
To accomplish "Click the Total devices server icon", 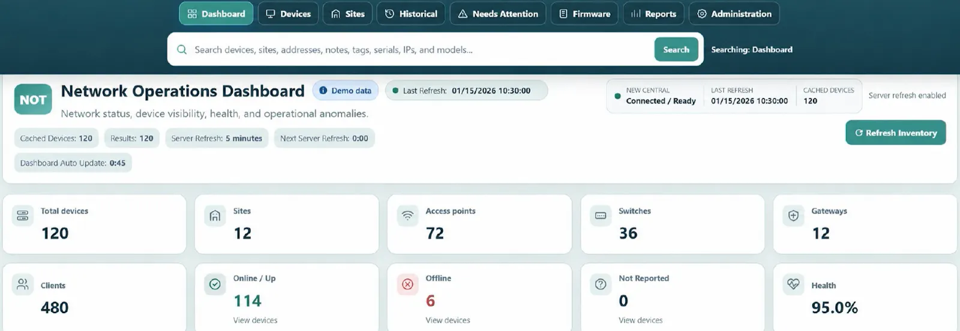I will tap(23, 215).
